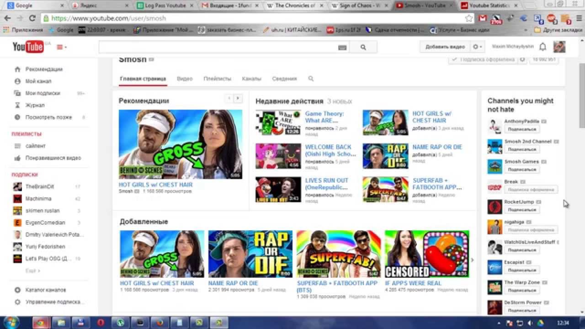
Task: Open EvgenComedian subscription
Action: [45, 223]
